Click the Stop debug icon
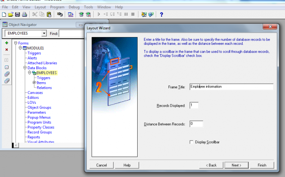 click(133, 14)
